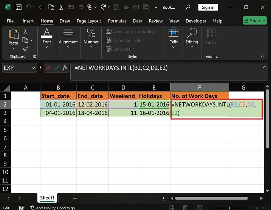Click the Excel app logo icon
The width and height of the screenshot is (271, 210).
click(x=7, y=7)
